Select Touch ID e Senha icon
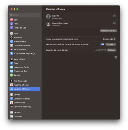The height and width of the screenshot is (130, 128). point(12,85)
